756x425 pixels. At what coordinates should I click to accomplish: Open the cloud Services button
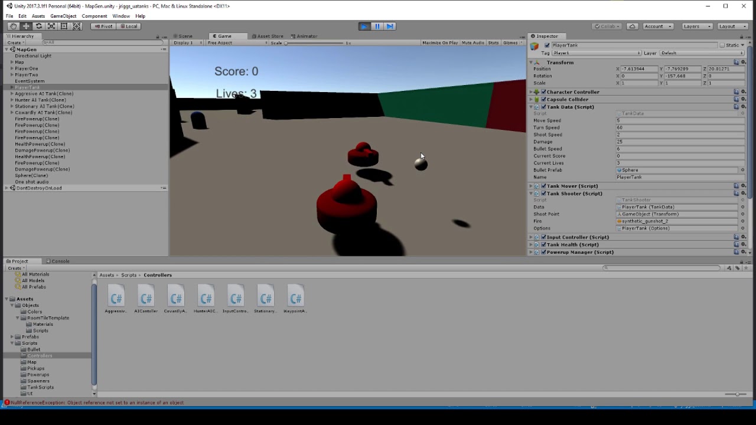[x=632, y=26]
